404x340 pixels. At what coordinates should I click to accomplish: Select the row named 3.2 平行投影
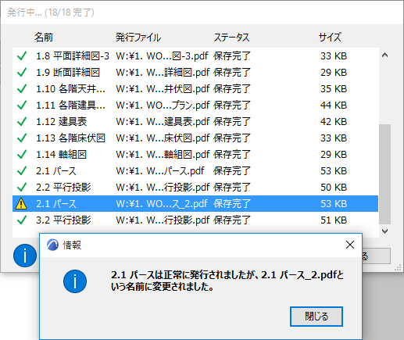click(x=195, y=220)
